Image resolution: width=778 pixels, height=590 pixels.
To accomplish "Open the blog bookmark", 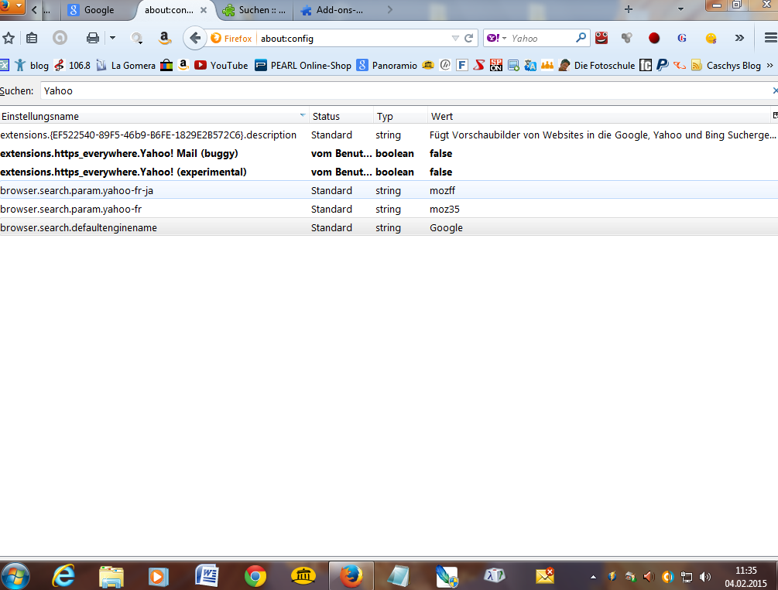I will tap(33, 66).
